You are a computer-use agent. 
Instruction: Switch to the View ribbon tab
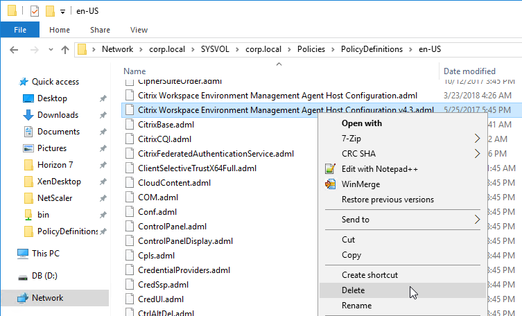[139, 30]
